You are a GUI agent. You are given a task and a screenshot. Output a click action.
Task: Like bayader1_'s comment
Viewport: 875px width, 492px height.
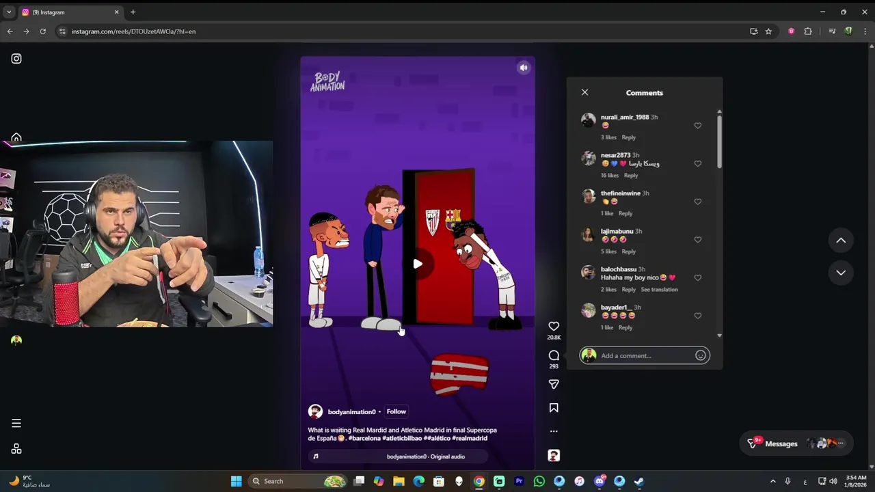tap(698, 316)
